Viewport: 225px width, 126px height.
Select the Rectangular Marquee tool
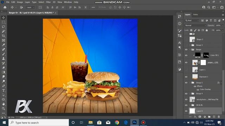pyautogui.click(x=4, y=22)
